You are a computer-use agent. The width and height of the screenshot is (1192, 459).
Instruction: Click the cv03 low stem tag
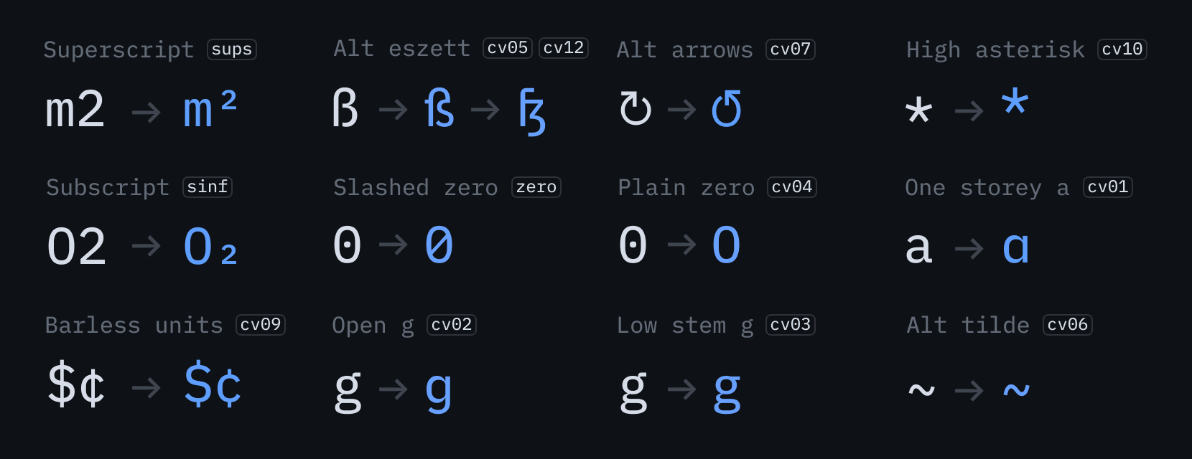pos(791,325)
